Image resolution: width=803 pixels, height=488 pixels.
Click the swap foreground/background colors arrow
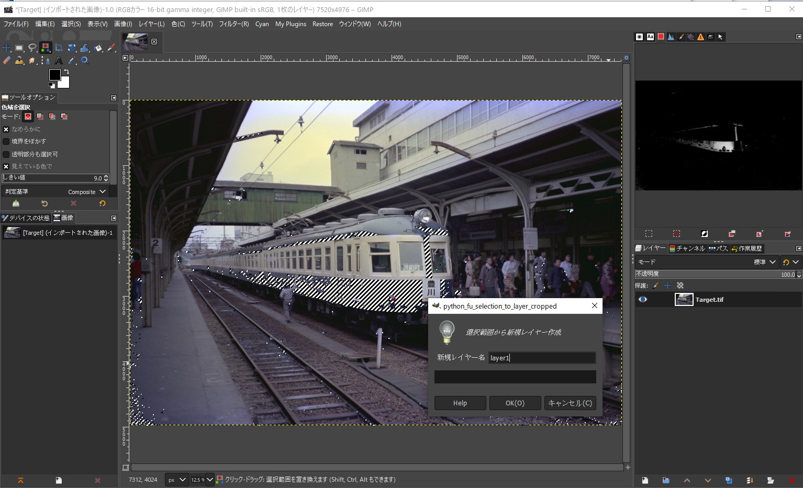click(66, 72)
